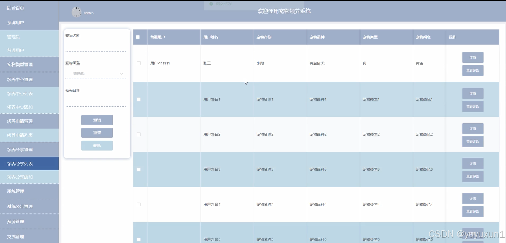Focus the 领养日期 date input field

(96, 101)
